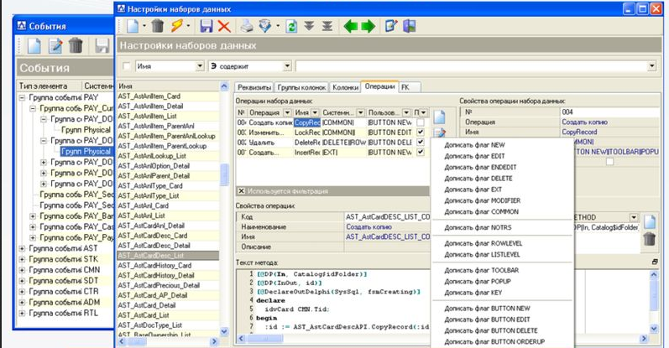Click the filter funnel icon in toolbar
The height and width of the screenshot is (348, 669).
(265, 26)
